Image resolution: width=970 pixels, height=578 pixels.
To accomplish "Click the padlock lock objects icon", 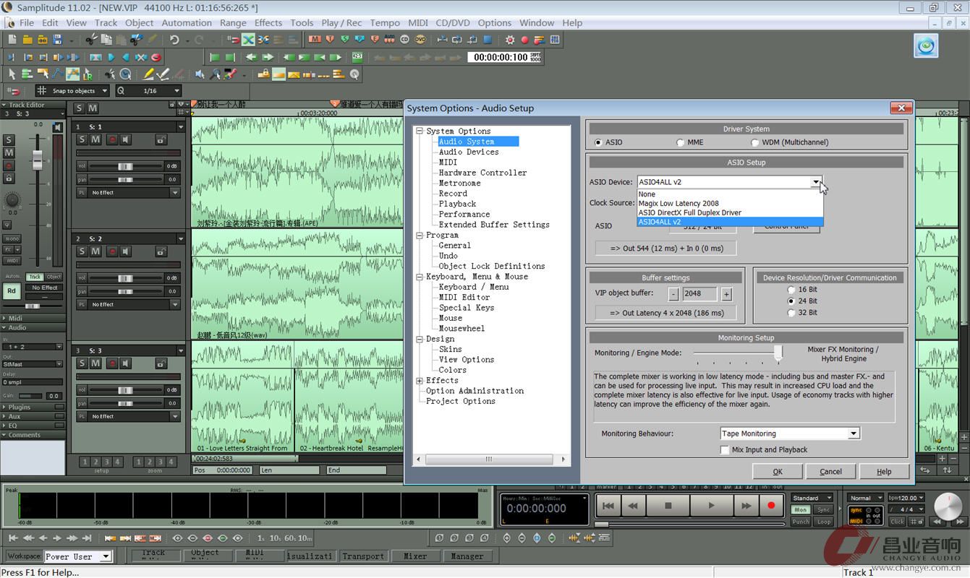I will 263,74.
